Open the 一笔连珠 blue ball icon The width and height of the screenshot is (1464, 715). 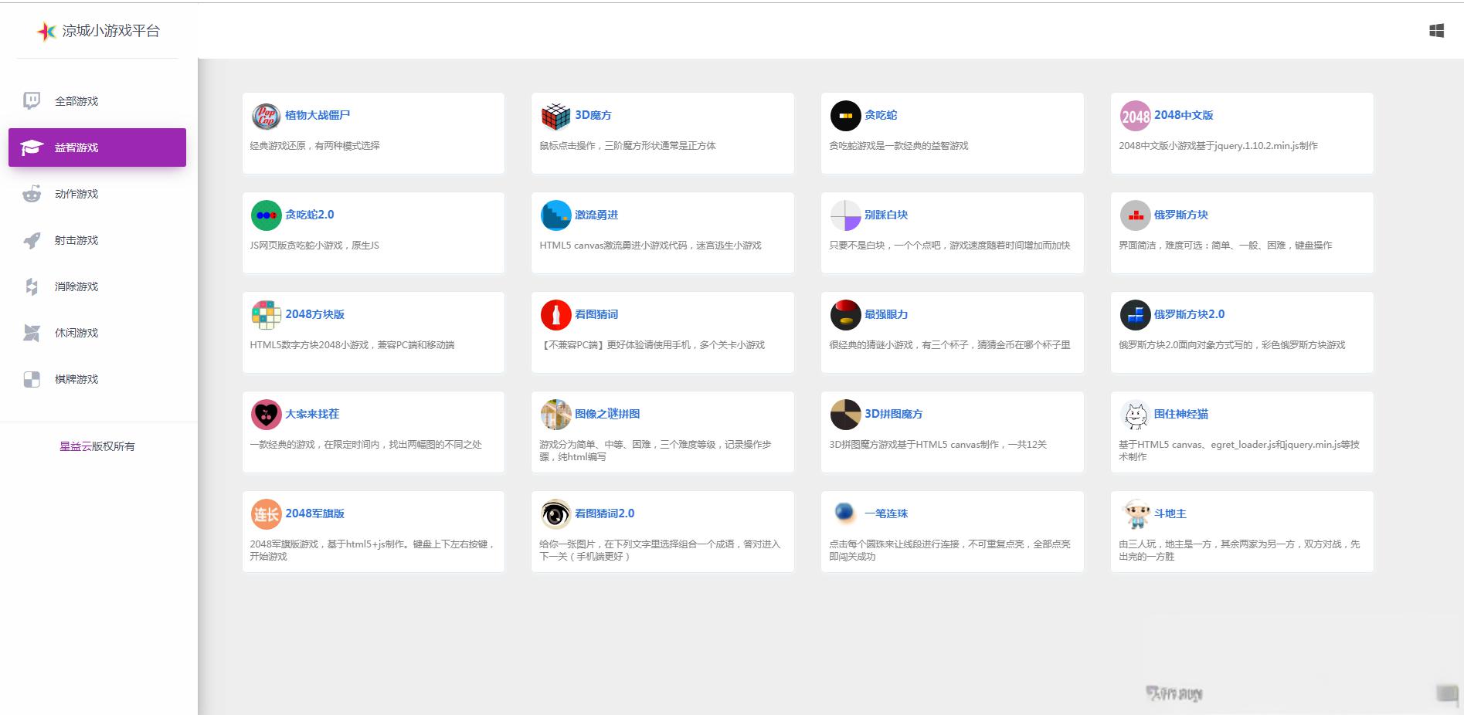(x=845, y=513)
